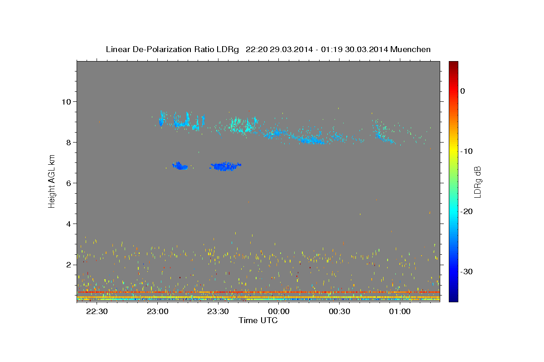Click the red horizontal band near ground level
This screenshot has height=362, width=544.
258,292
